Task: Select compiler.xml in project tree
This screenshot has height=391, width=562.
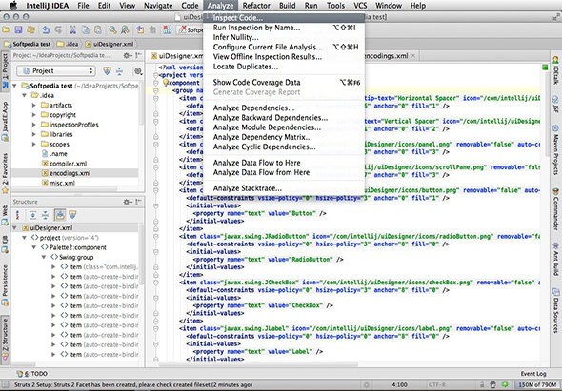Action: 68,164
